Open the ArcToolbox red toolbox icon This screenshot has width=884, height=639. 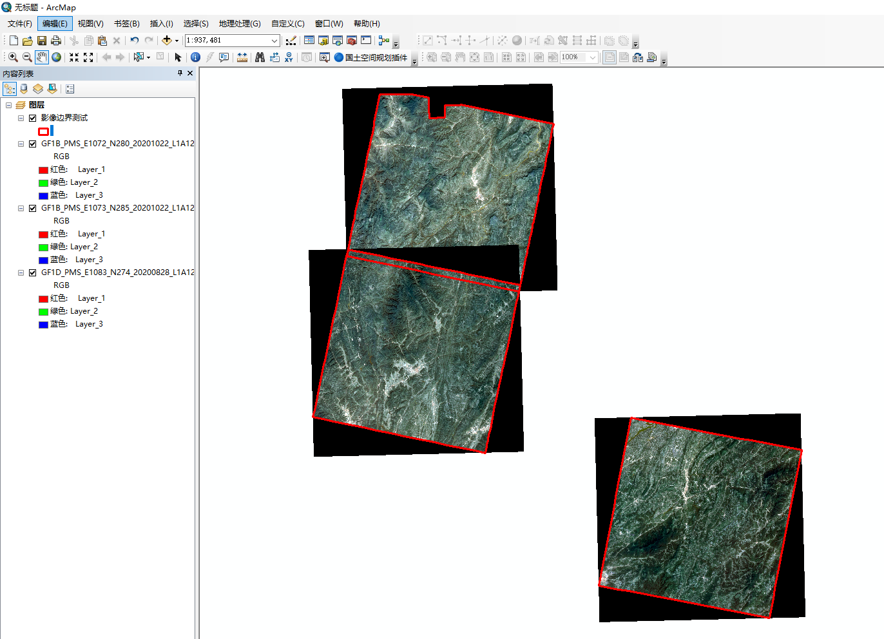point(352,41)
